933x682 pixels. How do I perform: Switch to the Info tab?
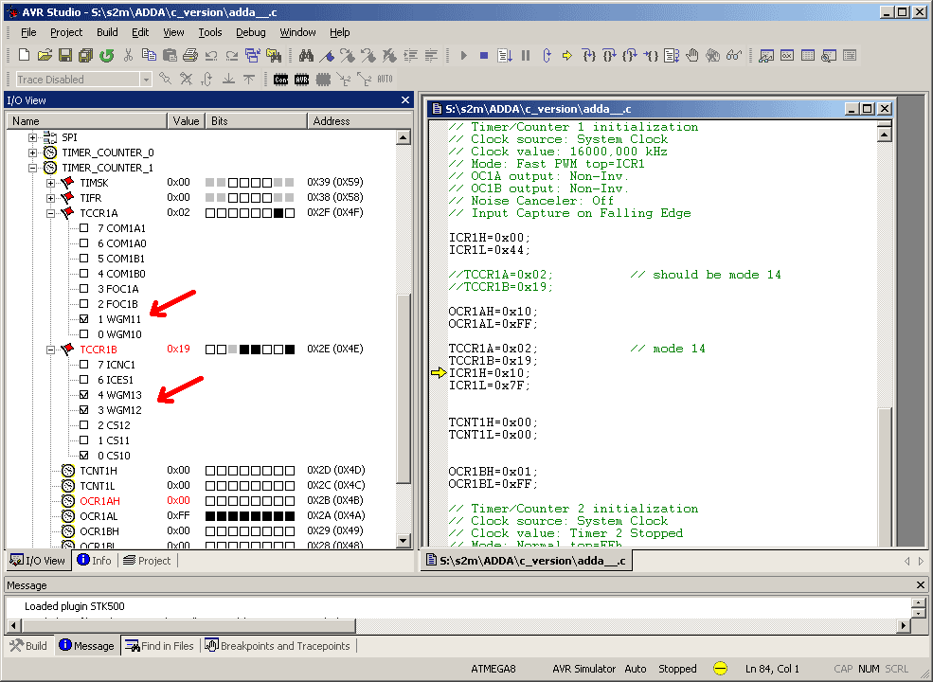pos(95,561)
